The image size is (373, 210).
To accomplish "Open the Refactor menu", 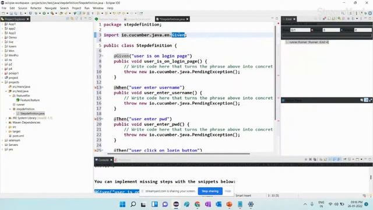I will (x=36, y=8).
